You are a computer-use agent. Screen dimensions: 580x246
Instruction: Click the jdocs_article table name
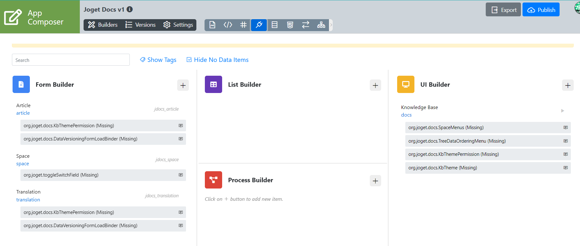[x=166, y=109]
